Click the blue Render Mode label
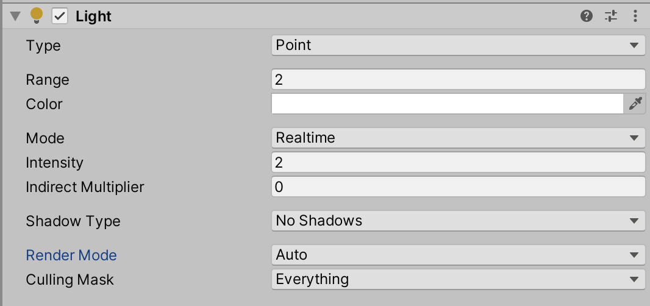 pos(71,255)
